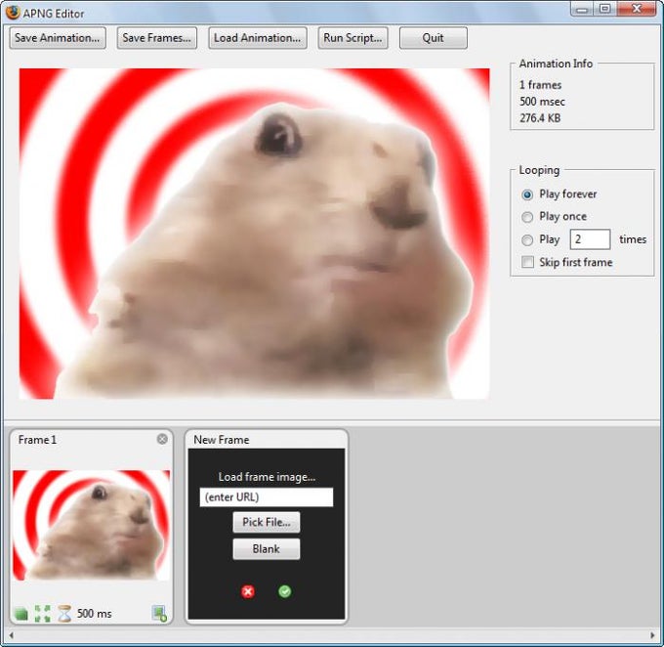Open the Save Frames... dialog
The width and height of the screenshot is (664, 647).
coord(156,38)
